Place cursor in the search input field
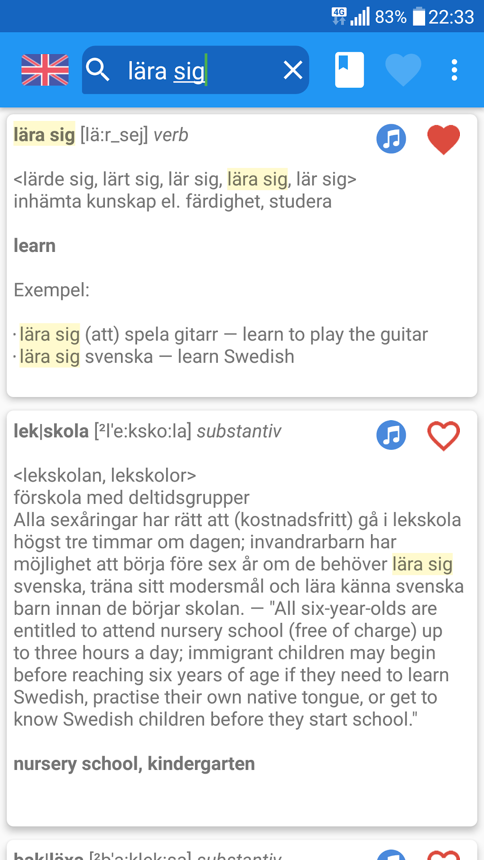Screen dimensions: 484x860 (190, 69)
